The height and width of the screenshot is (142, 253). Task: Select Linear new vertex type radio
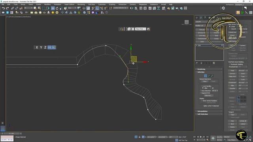click(x=230, y=26)
